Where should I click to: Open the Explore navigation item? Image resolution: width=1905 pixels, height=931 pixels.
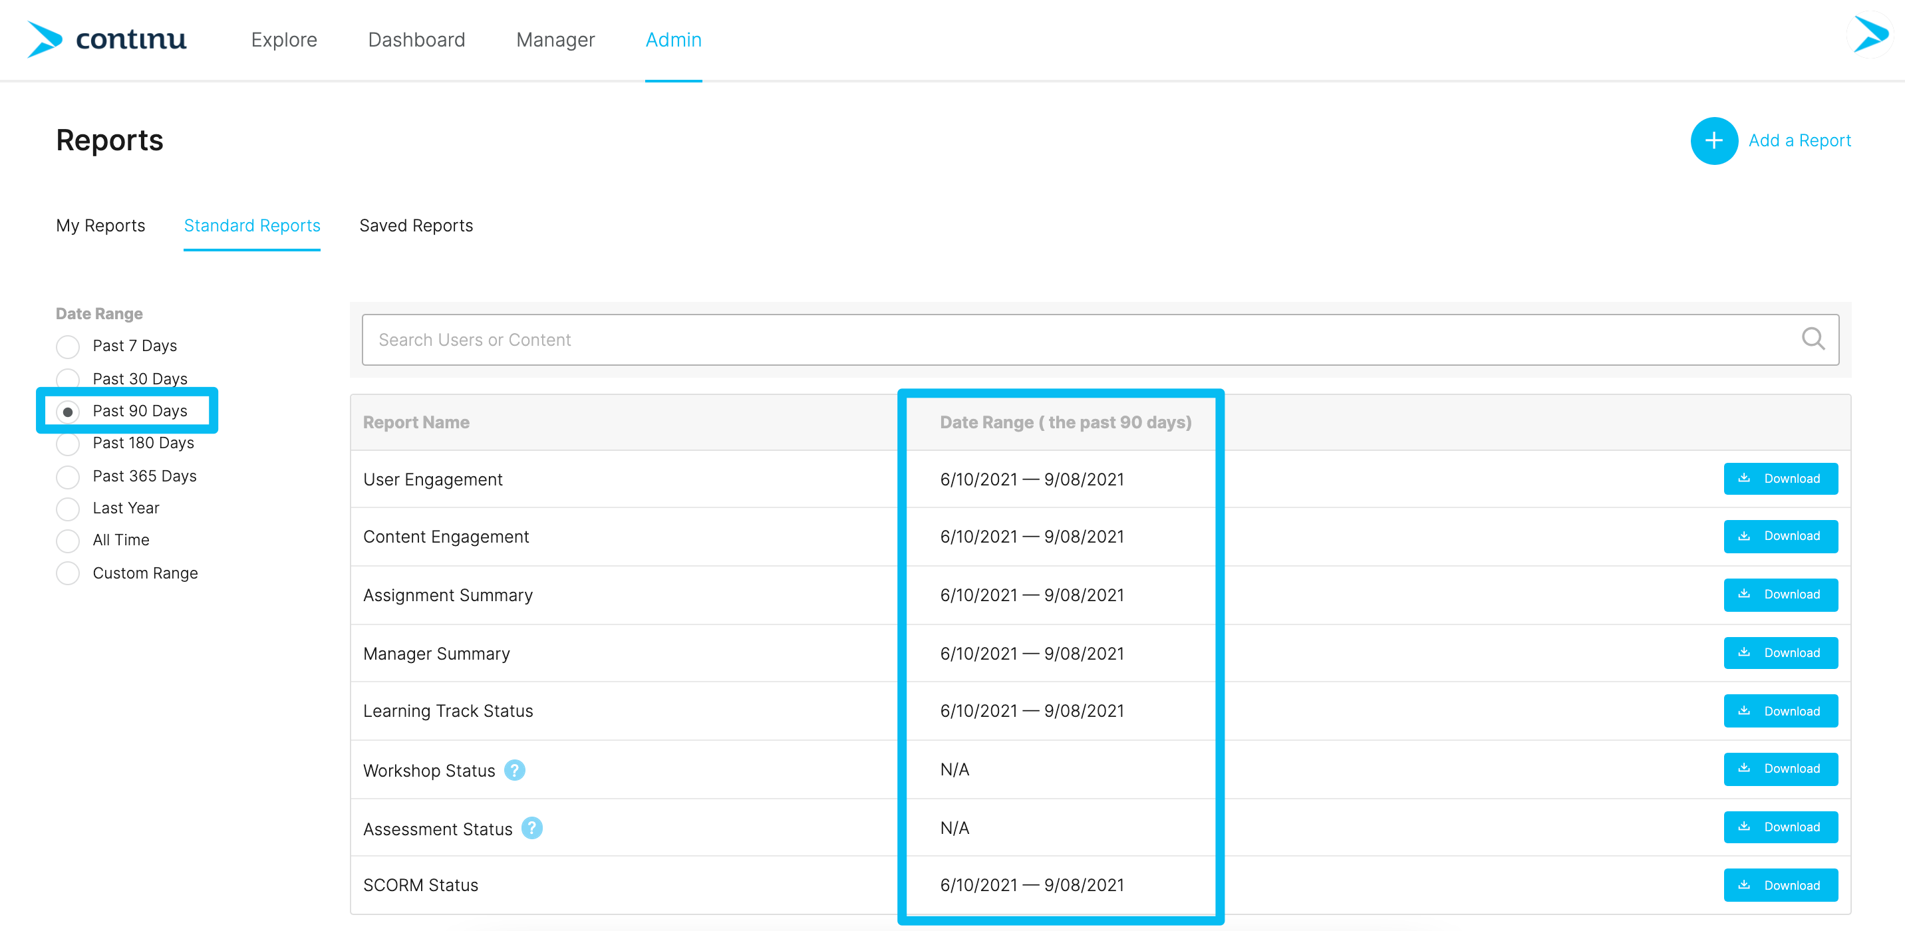(x=284, y=40)
